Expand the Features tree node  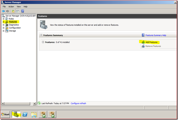[x=3, y=22]
